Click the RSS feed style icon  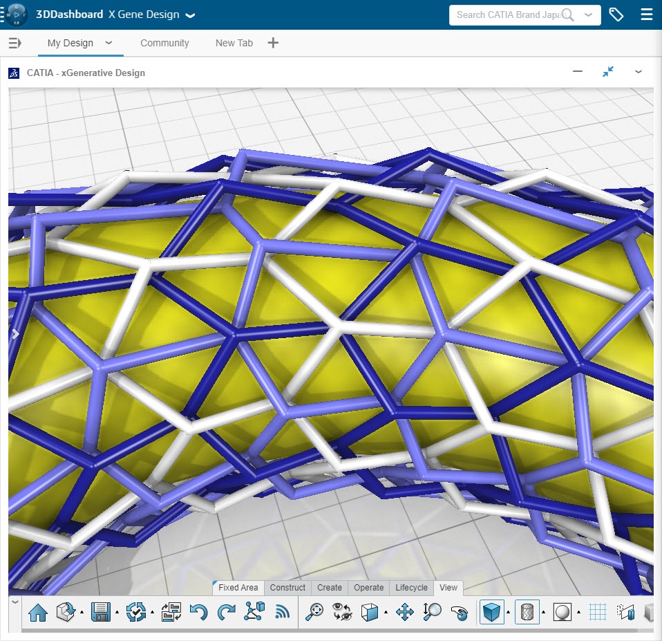[x=283, y=612]
